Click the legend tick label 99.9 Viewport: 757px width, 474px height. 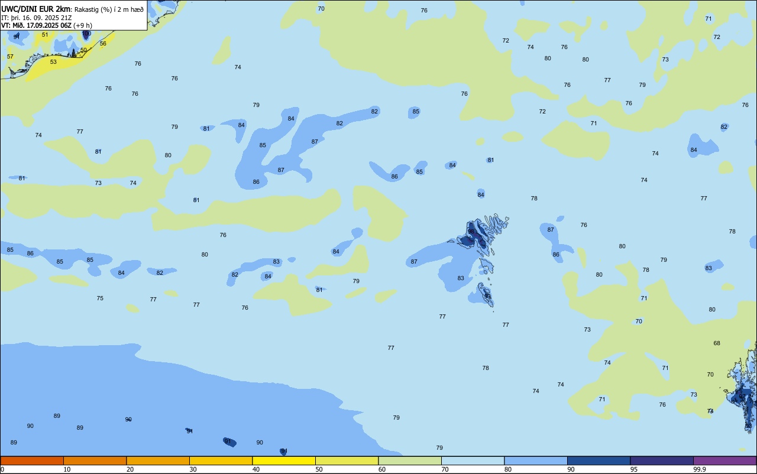[700, 469]
